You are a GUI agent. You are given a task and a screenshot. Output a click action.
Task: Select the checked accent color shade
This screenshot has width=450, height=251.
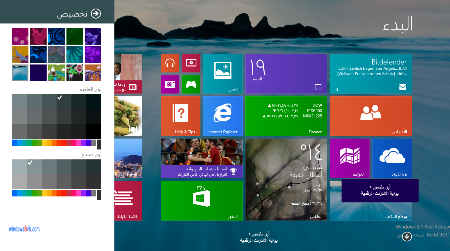click(x=34, y=167)
